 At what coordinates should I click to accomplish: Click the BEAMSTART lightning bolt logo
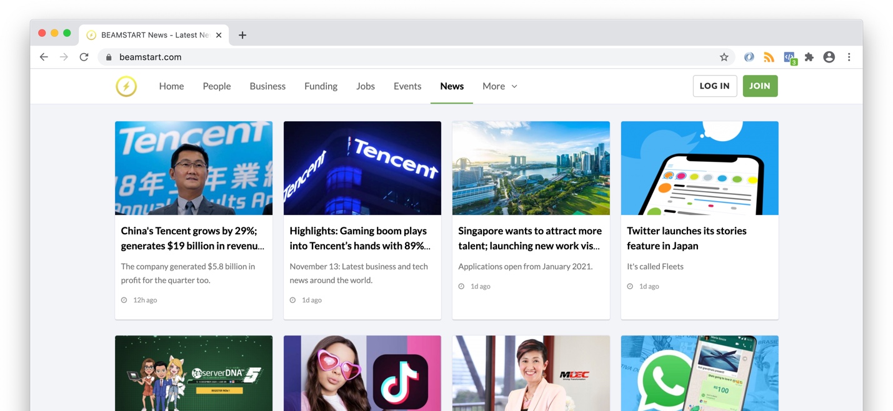126,86
